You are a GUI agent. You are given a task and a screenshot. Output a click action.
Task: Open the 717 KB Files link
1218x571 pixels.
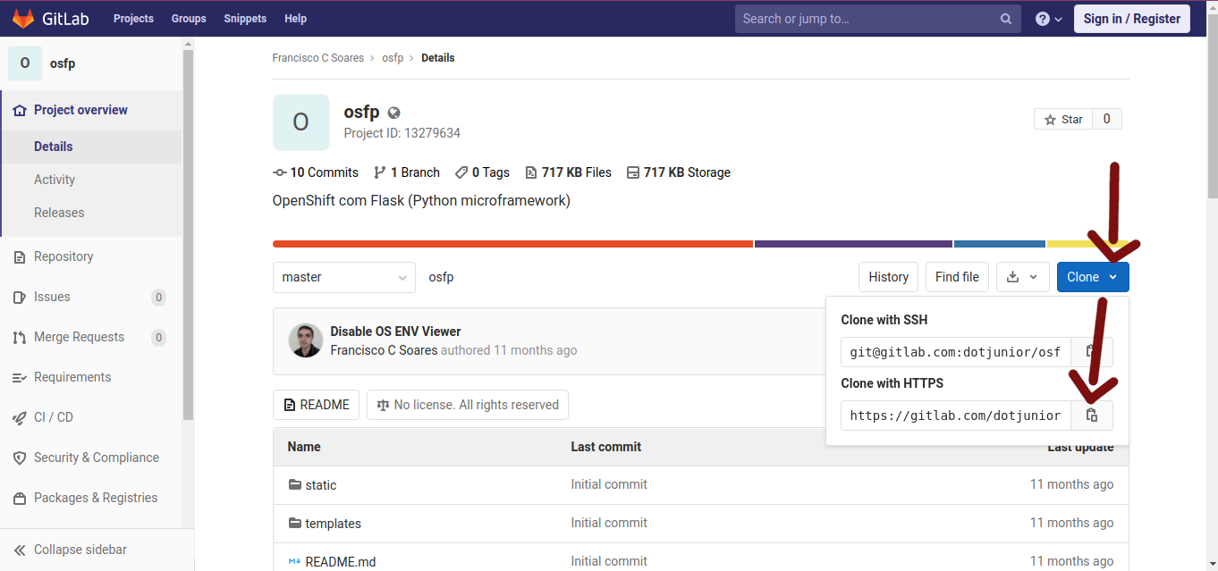pos(569,172)
